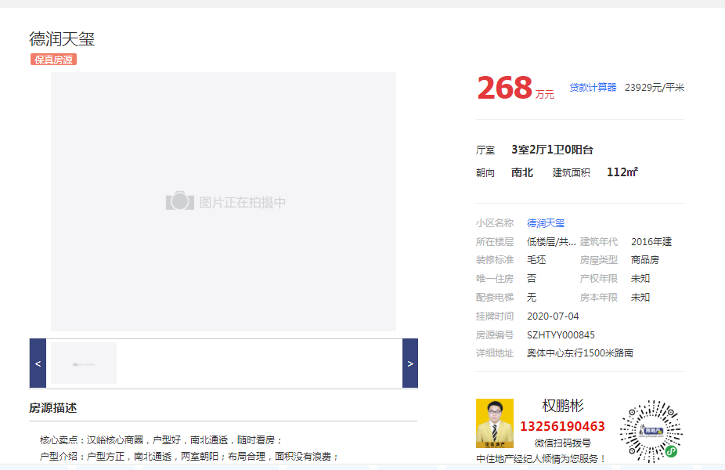Click the WeChat QR code image
Viewport: 725px width, 470px height.
point(651,430)
